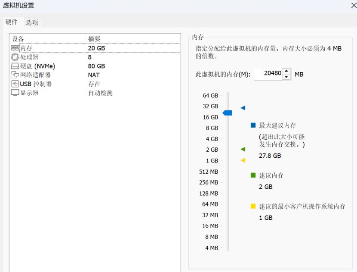
Task: Select the 内存 row in device list
Action: [x=95, y=48]
